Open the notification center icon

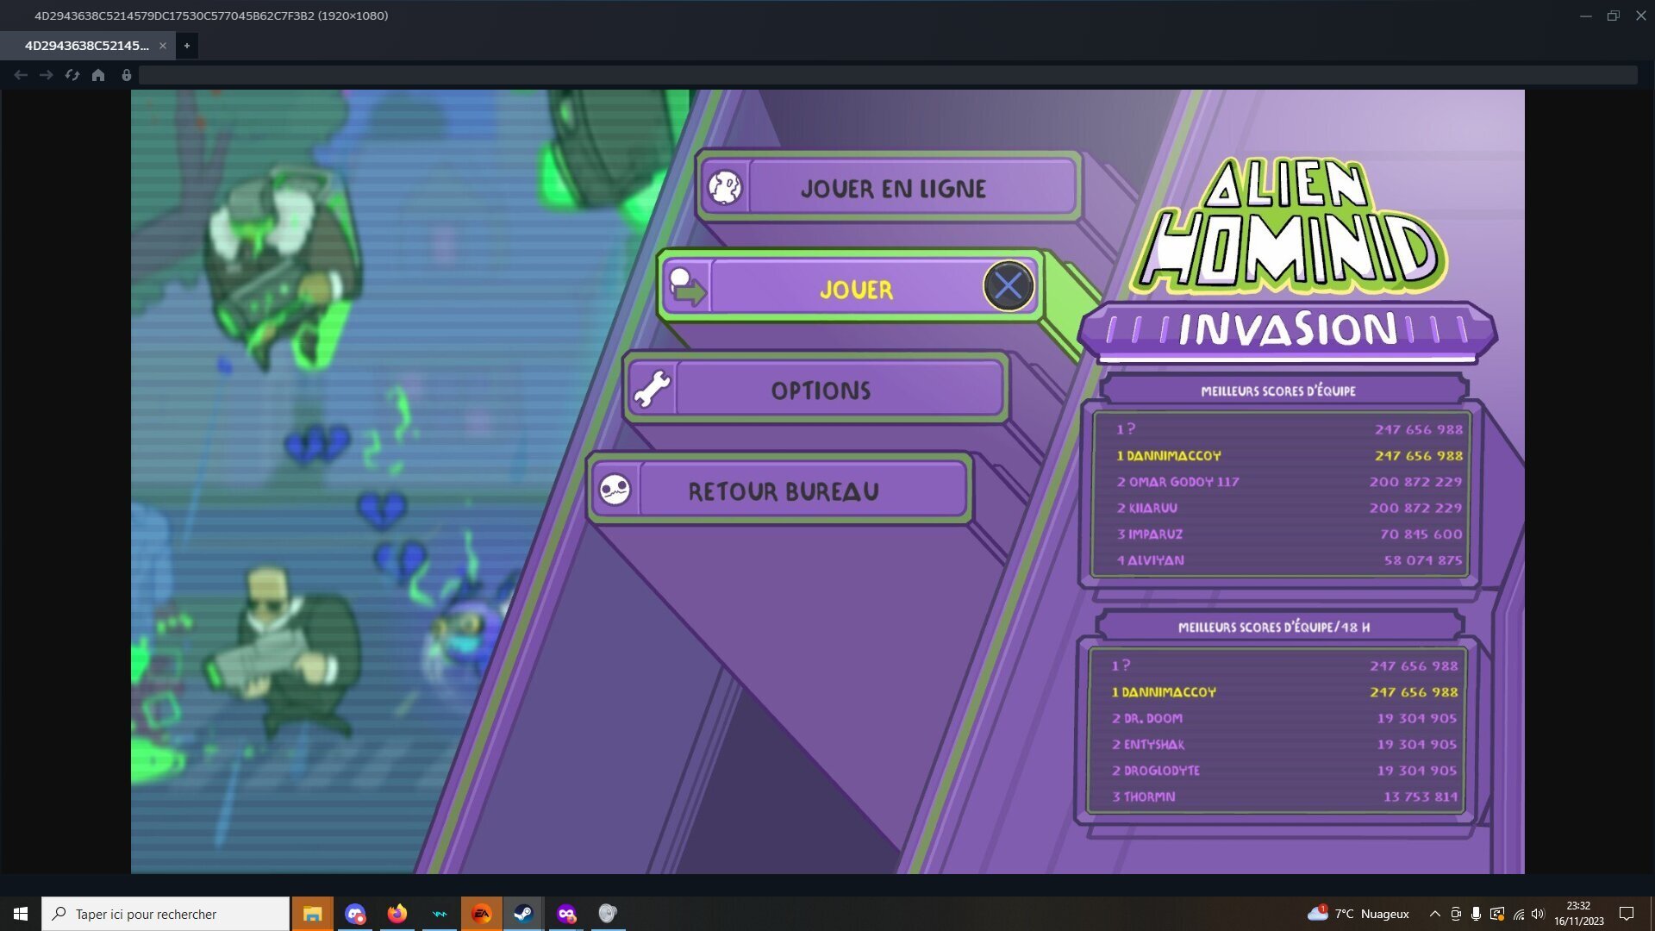point(1627,914)
